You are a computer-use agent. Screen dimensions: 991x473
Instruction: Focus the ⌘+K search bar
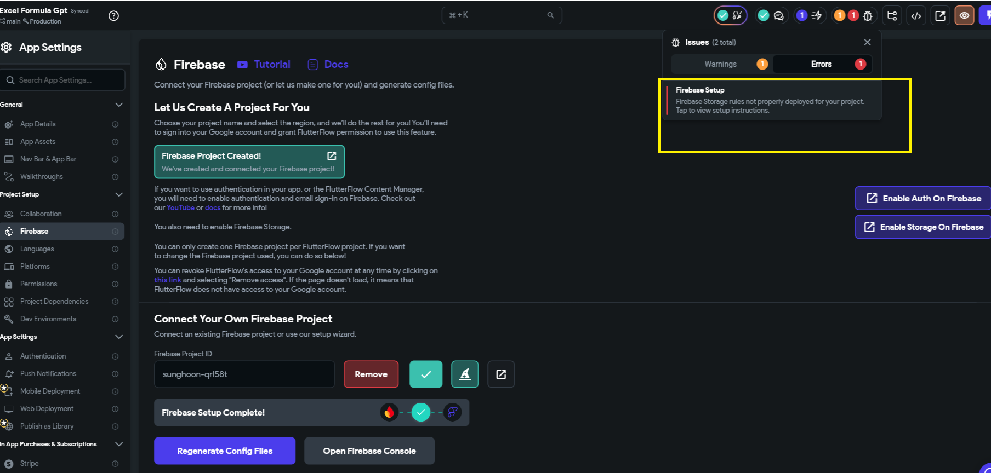click(502, 15)
